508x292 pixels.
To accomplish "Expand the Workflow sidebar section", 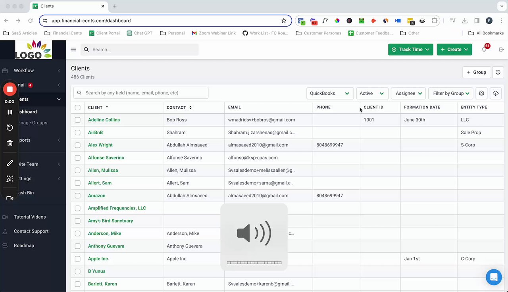I will click(x=33, y=71).
